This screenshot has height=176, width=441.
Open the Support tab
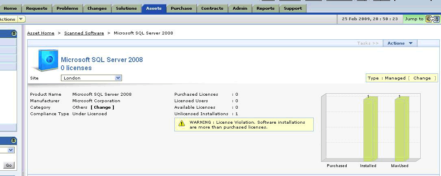(x=293, y=9)
